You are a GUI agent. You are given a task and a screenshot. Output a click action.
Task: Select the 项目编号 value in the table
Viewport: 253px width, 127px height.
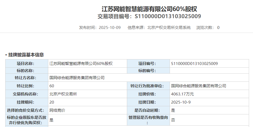[194, 63]
